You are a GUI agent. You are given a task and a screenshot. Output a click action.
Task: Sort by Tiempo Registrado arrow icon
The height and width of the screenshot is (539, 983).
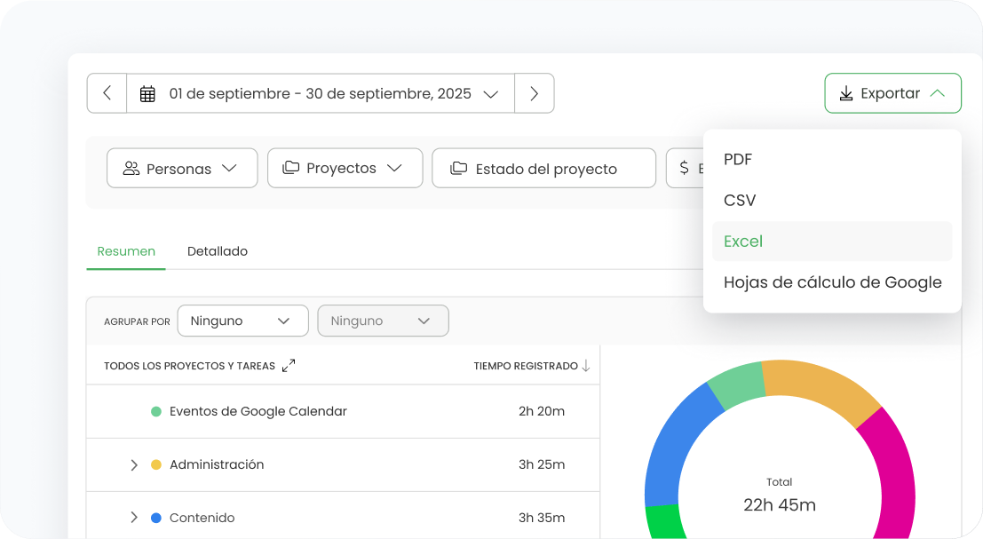586,365
